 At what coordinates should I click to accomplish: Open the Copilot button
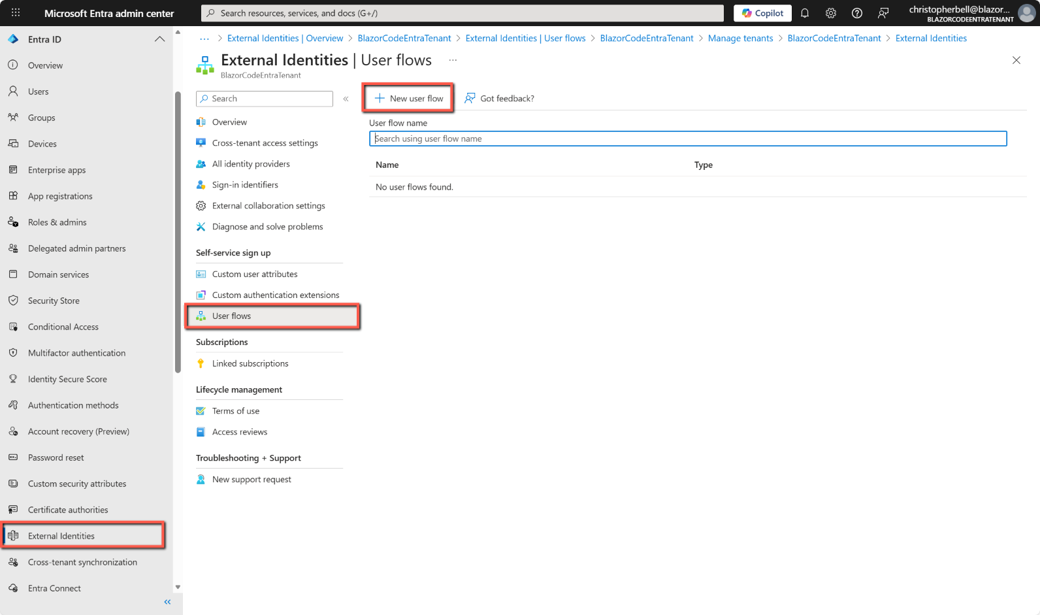point(762,13)
